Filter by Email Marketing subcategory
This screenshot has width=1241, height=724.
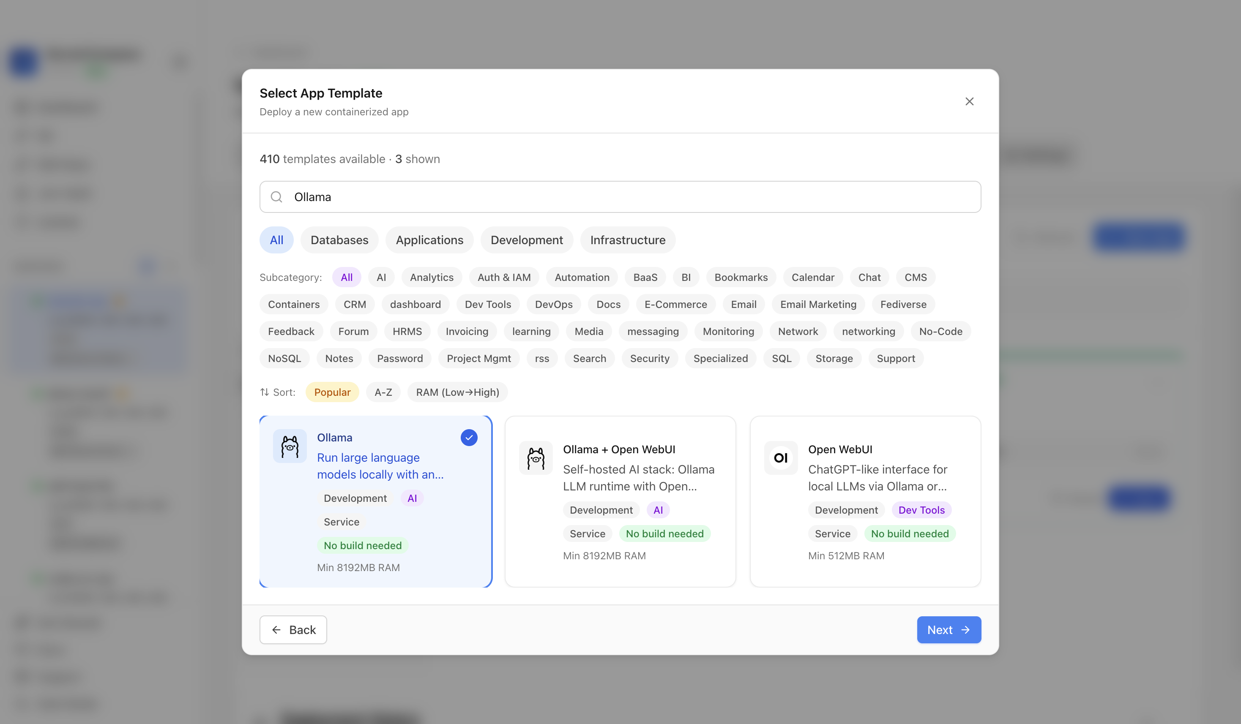click(x=818, y=305)
